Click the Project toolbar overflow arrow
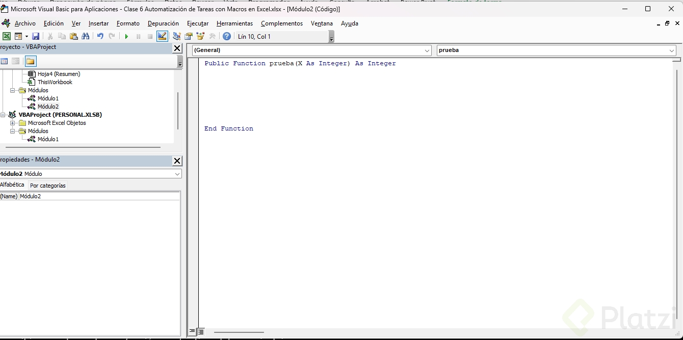Image resolution: width=683 pixels, height=340 pixels. 180,62
